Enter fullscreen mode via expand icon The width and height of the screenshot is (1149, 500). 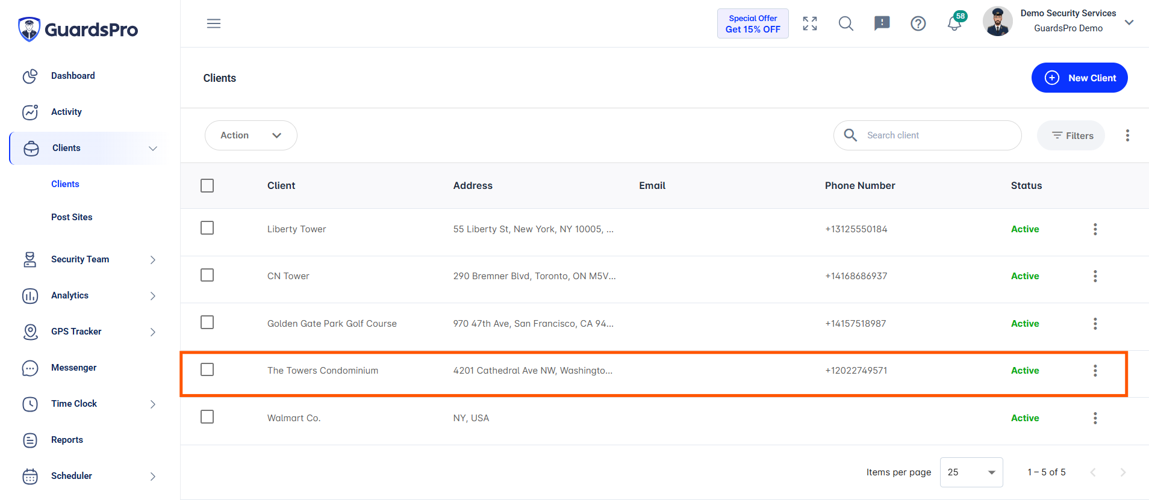(810, 23)
